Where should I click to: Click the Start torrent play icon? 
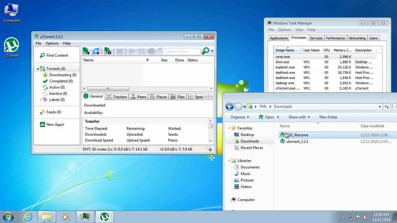[x=132, y=51]
